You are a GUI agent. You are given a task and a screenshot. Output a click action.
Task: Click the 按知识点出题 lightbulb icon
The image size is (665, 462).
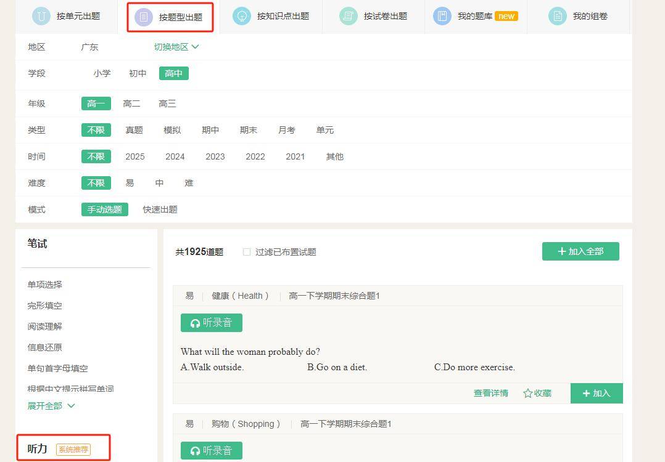pyautogui.click(x=242, y=16)
